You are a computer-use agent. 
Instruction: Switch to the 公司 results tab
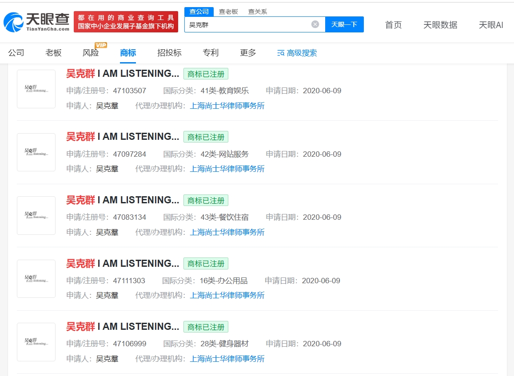click(x=16, y=52)
